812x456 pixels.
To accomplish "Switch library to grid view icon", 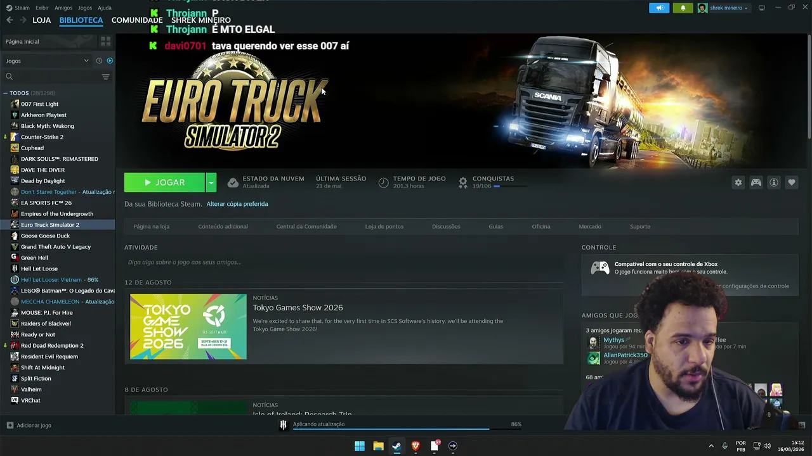I will (105, 41).
